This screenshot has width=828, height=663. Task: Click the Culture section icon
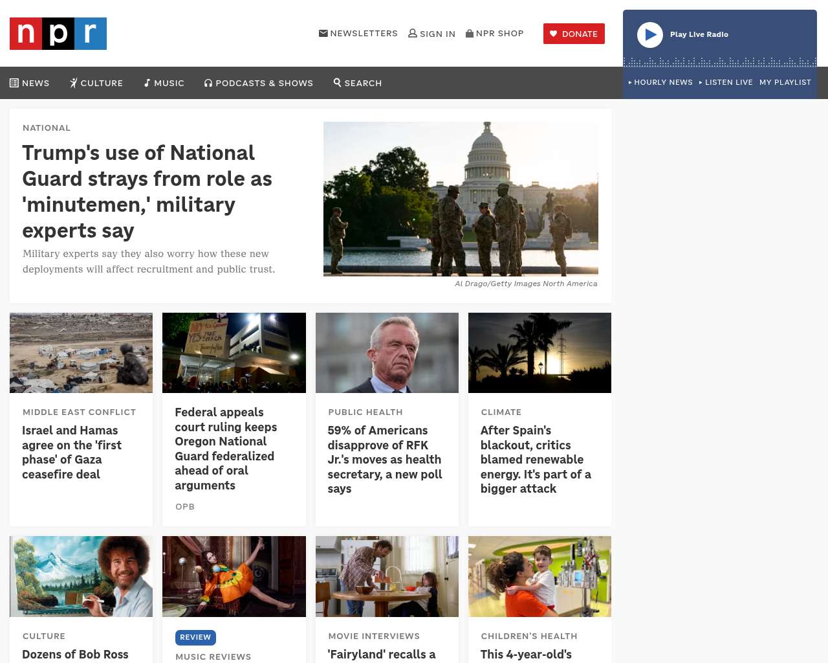(74, 83)
